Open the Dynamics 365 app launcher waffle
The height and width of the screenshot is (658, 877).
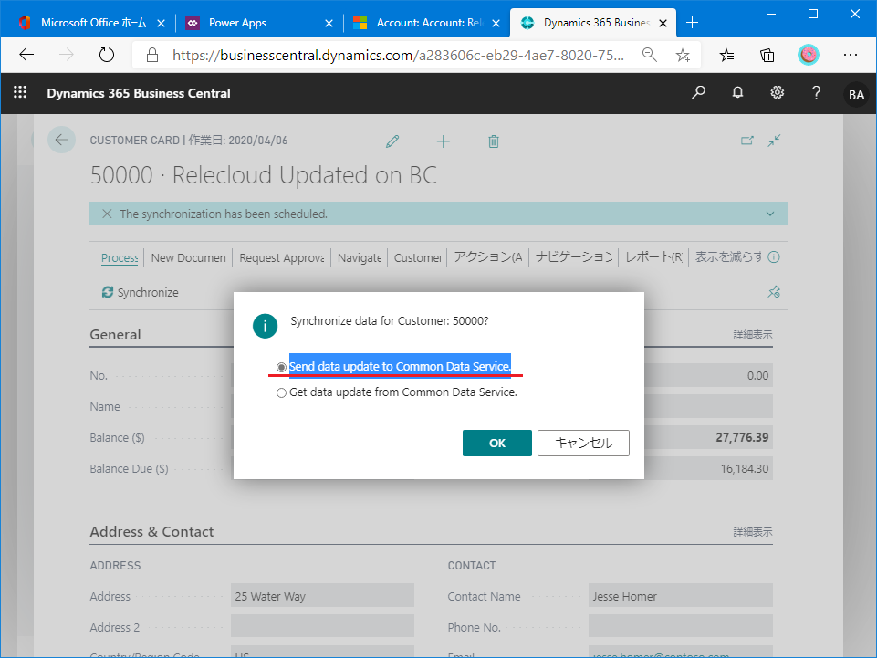[20, 92]
